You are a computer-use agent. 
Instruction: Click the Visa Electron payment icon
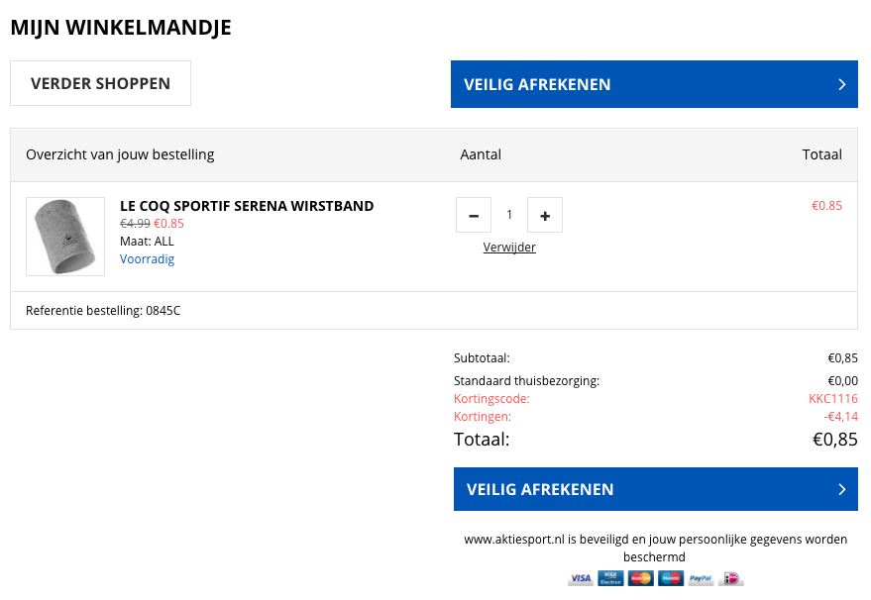coord(610,578)
